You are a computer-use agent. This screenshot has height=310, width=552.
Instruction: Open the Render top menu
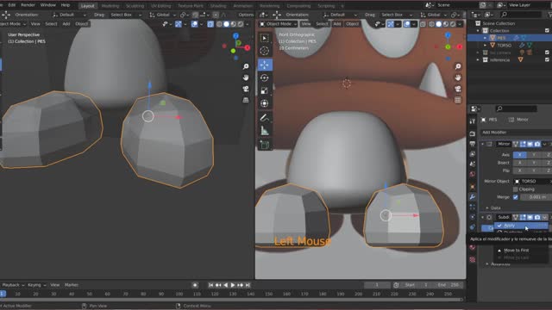pyautogui.click(x=28, y=5)
